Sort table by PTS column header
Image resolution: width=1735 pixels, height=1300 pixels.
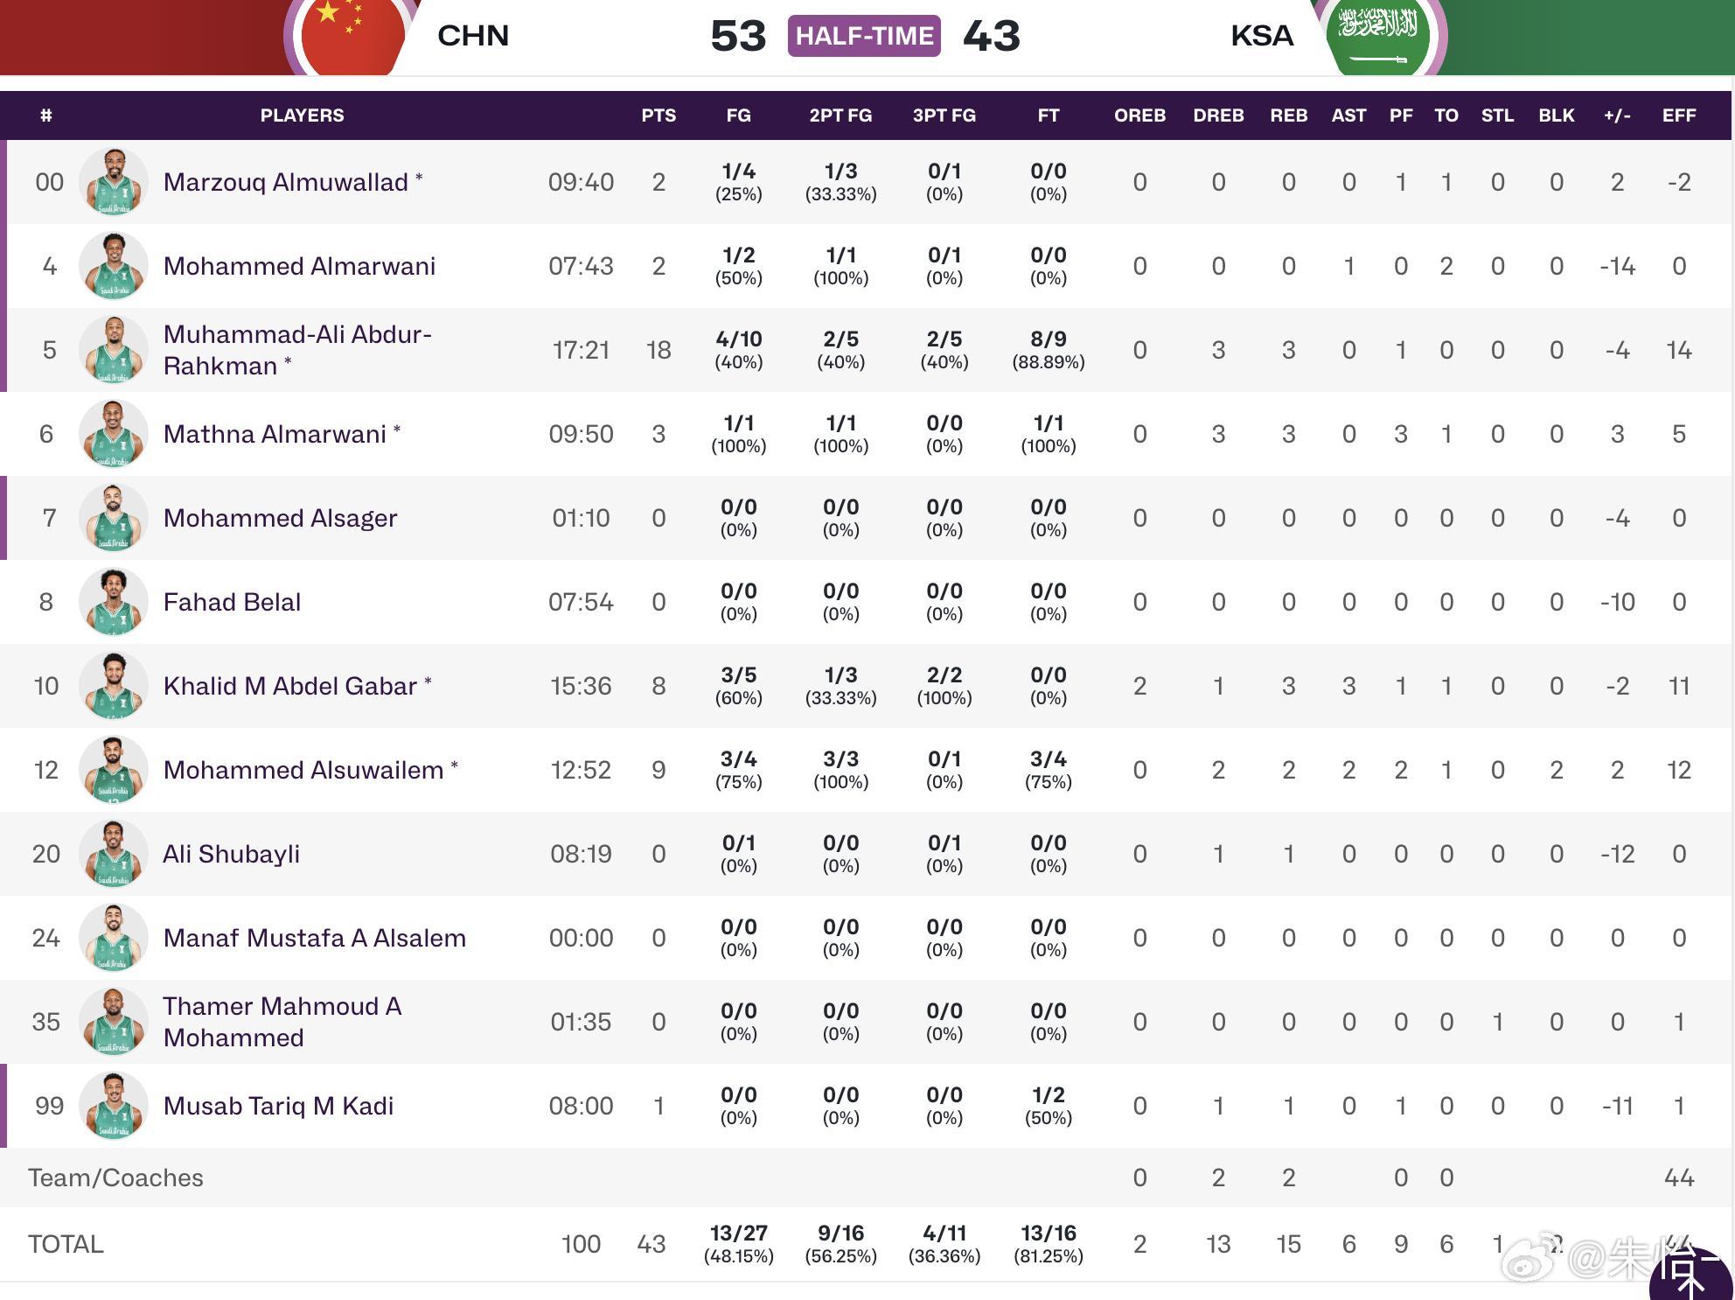click(x=658, y=115)
